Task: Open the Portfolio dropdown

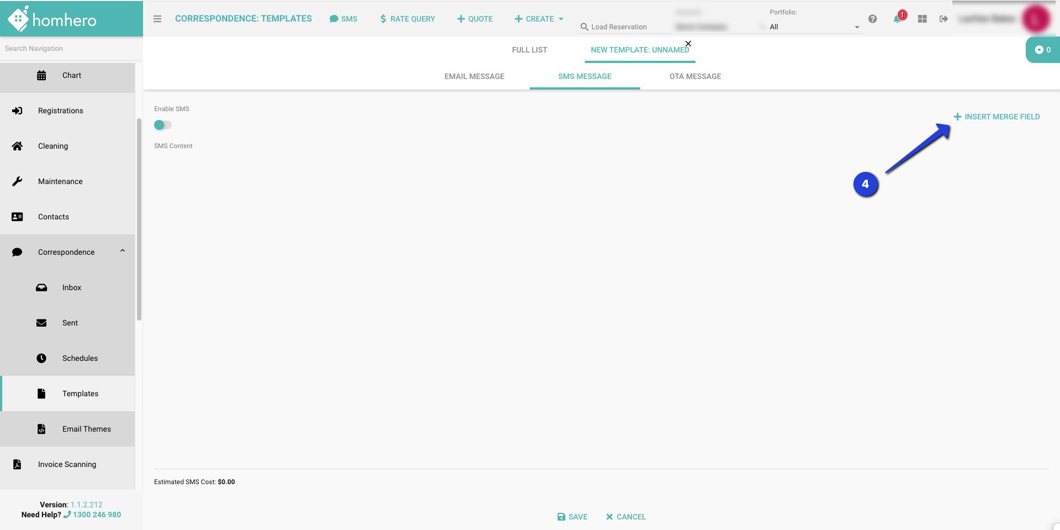Action: tap(814, 27)
